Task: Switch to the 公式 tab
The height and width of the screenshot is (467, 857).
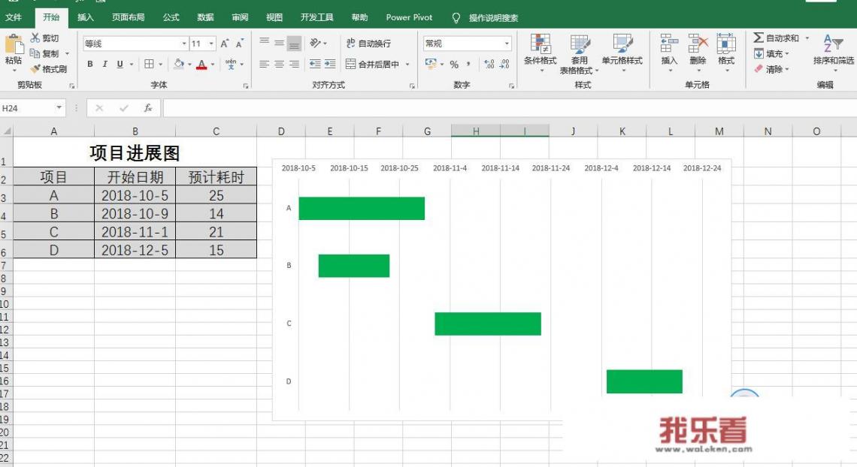Action: click(x=171, y=17)
